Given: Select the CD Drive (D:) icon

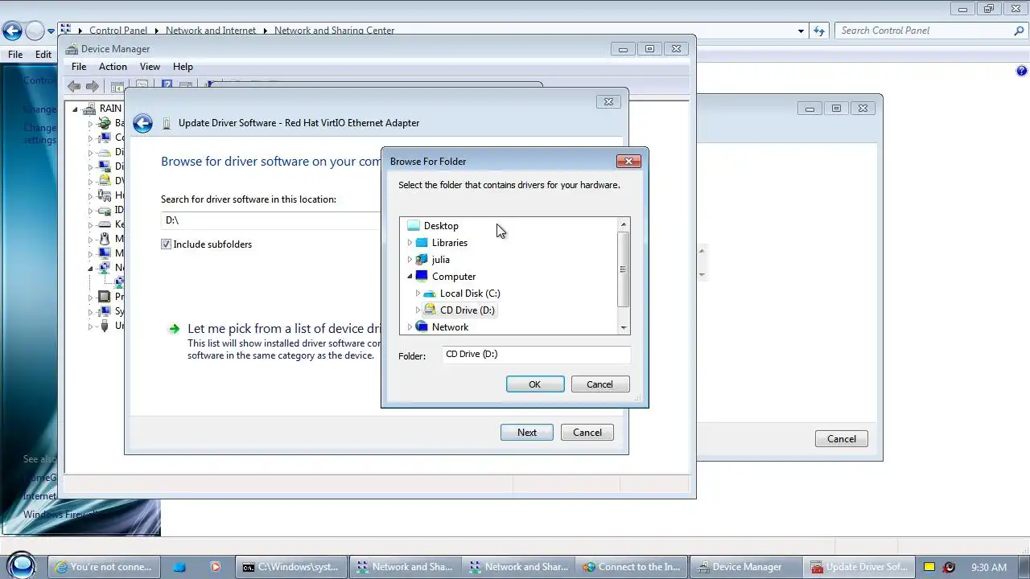Looking at the screenshot, I should [430, 310].
